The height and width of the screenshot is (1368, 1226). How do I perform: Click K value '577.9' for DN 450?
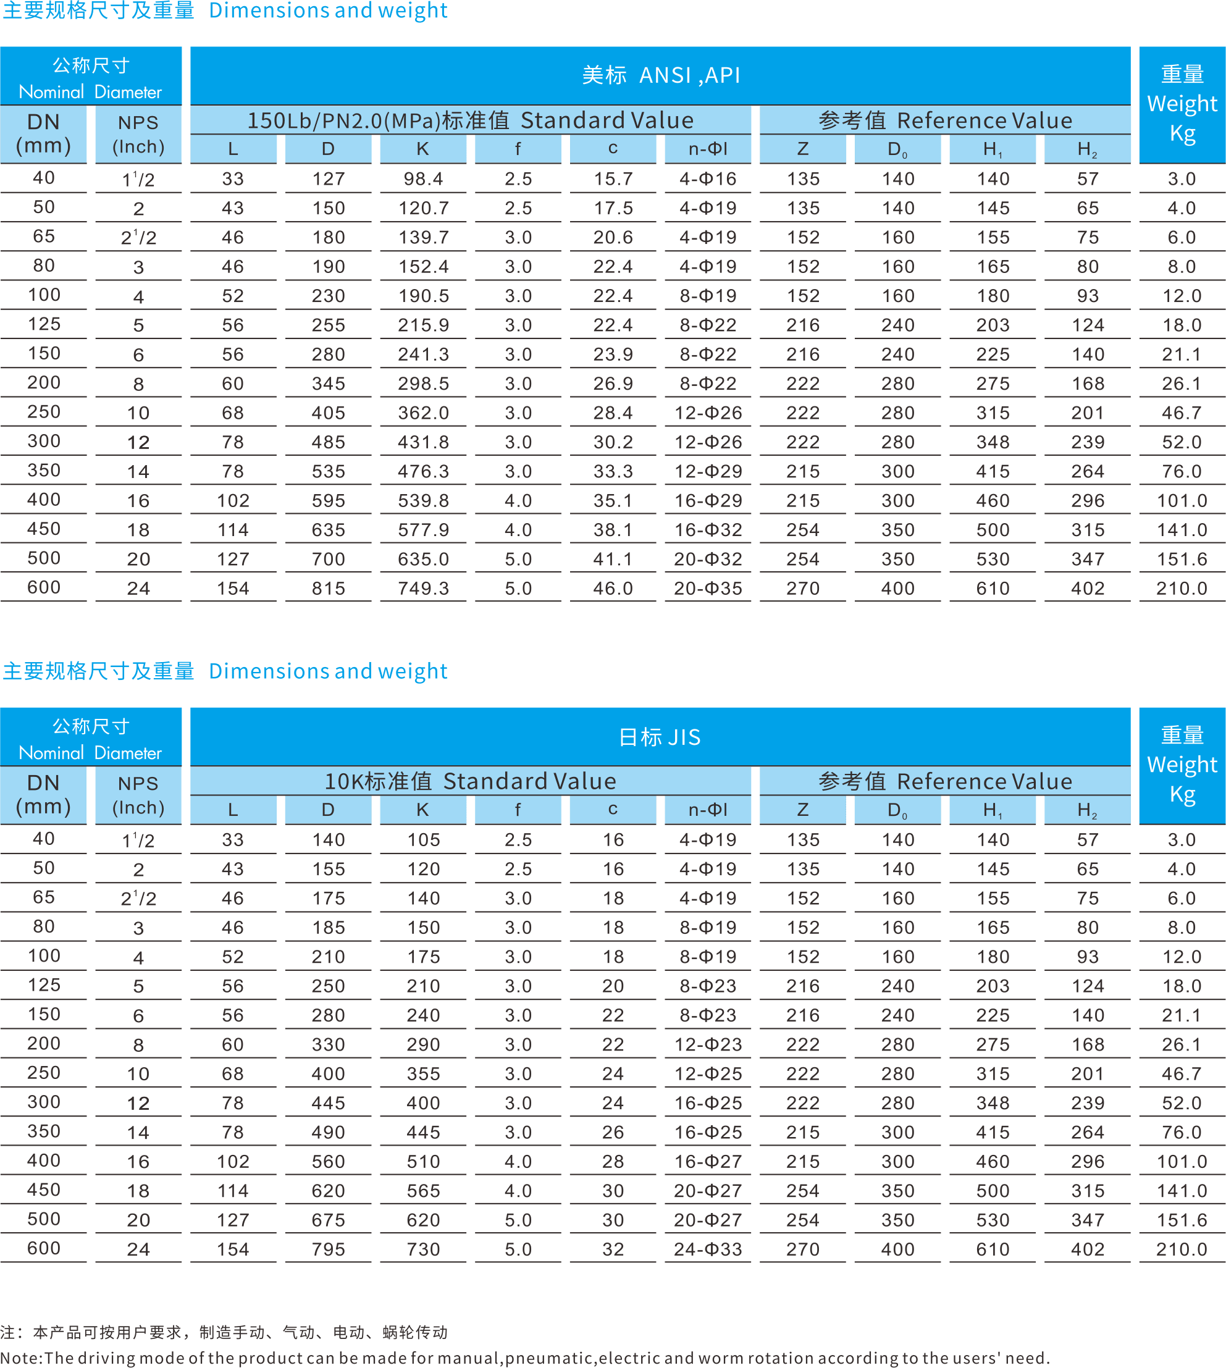pos(423,530)
